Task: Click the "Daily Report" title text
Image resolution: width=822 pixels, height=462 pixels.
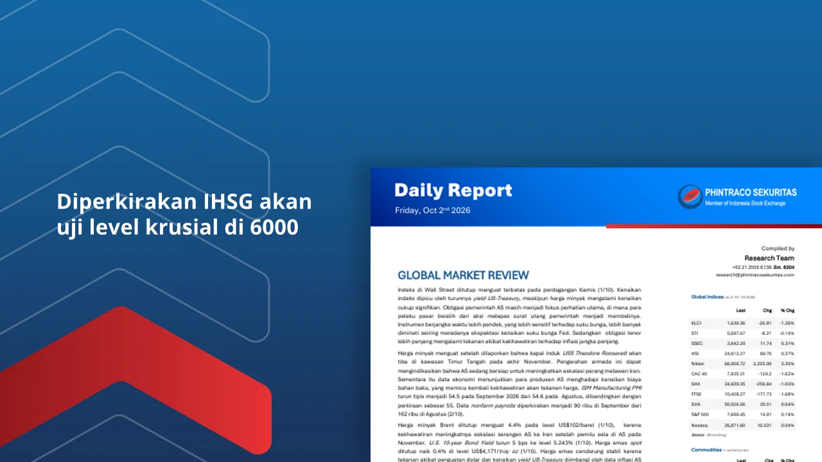Action: 453,191
